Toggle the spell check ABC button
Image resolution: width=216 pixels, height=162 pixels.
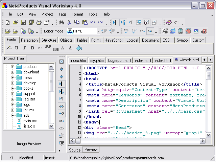coord(126,31)
